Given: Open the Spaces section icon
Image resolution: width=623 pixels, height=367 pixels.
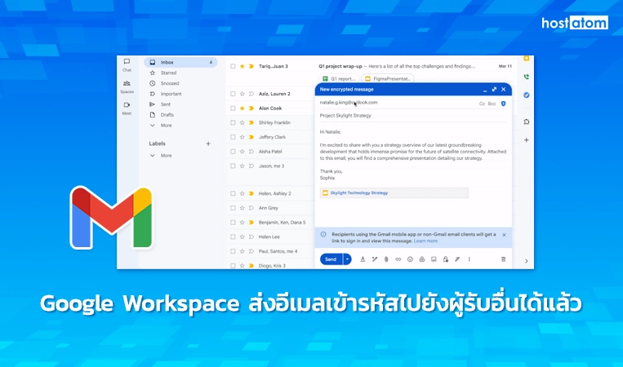Looking at the screenshot, I should [x=127, y=83].
